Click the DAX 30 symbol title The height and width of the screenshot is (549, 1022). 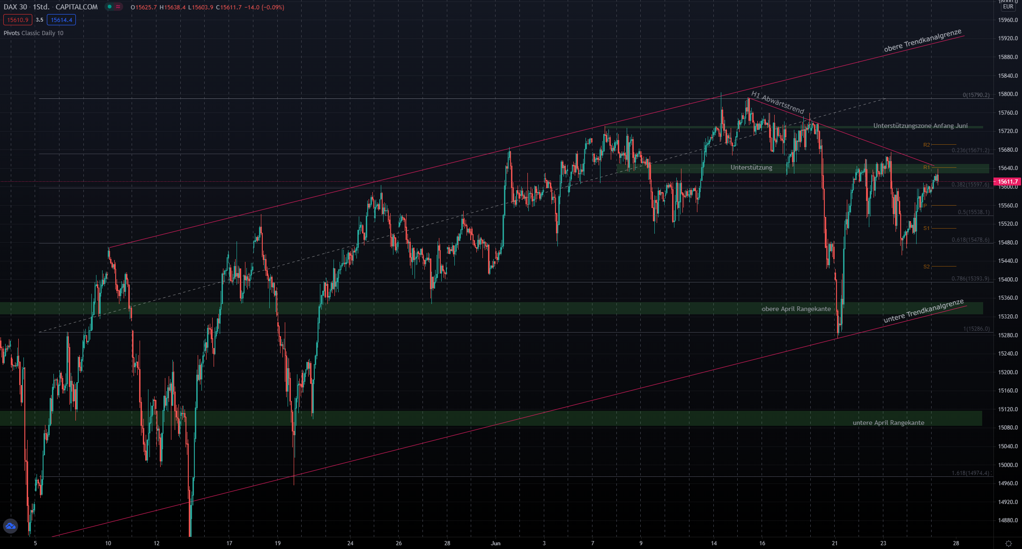coord(15,7)
